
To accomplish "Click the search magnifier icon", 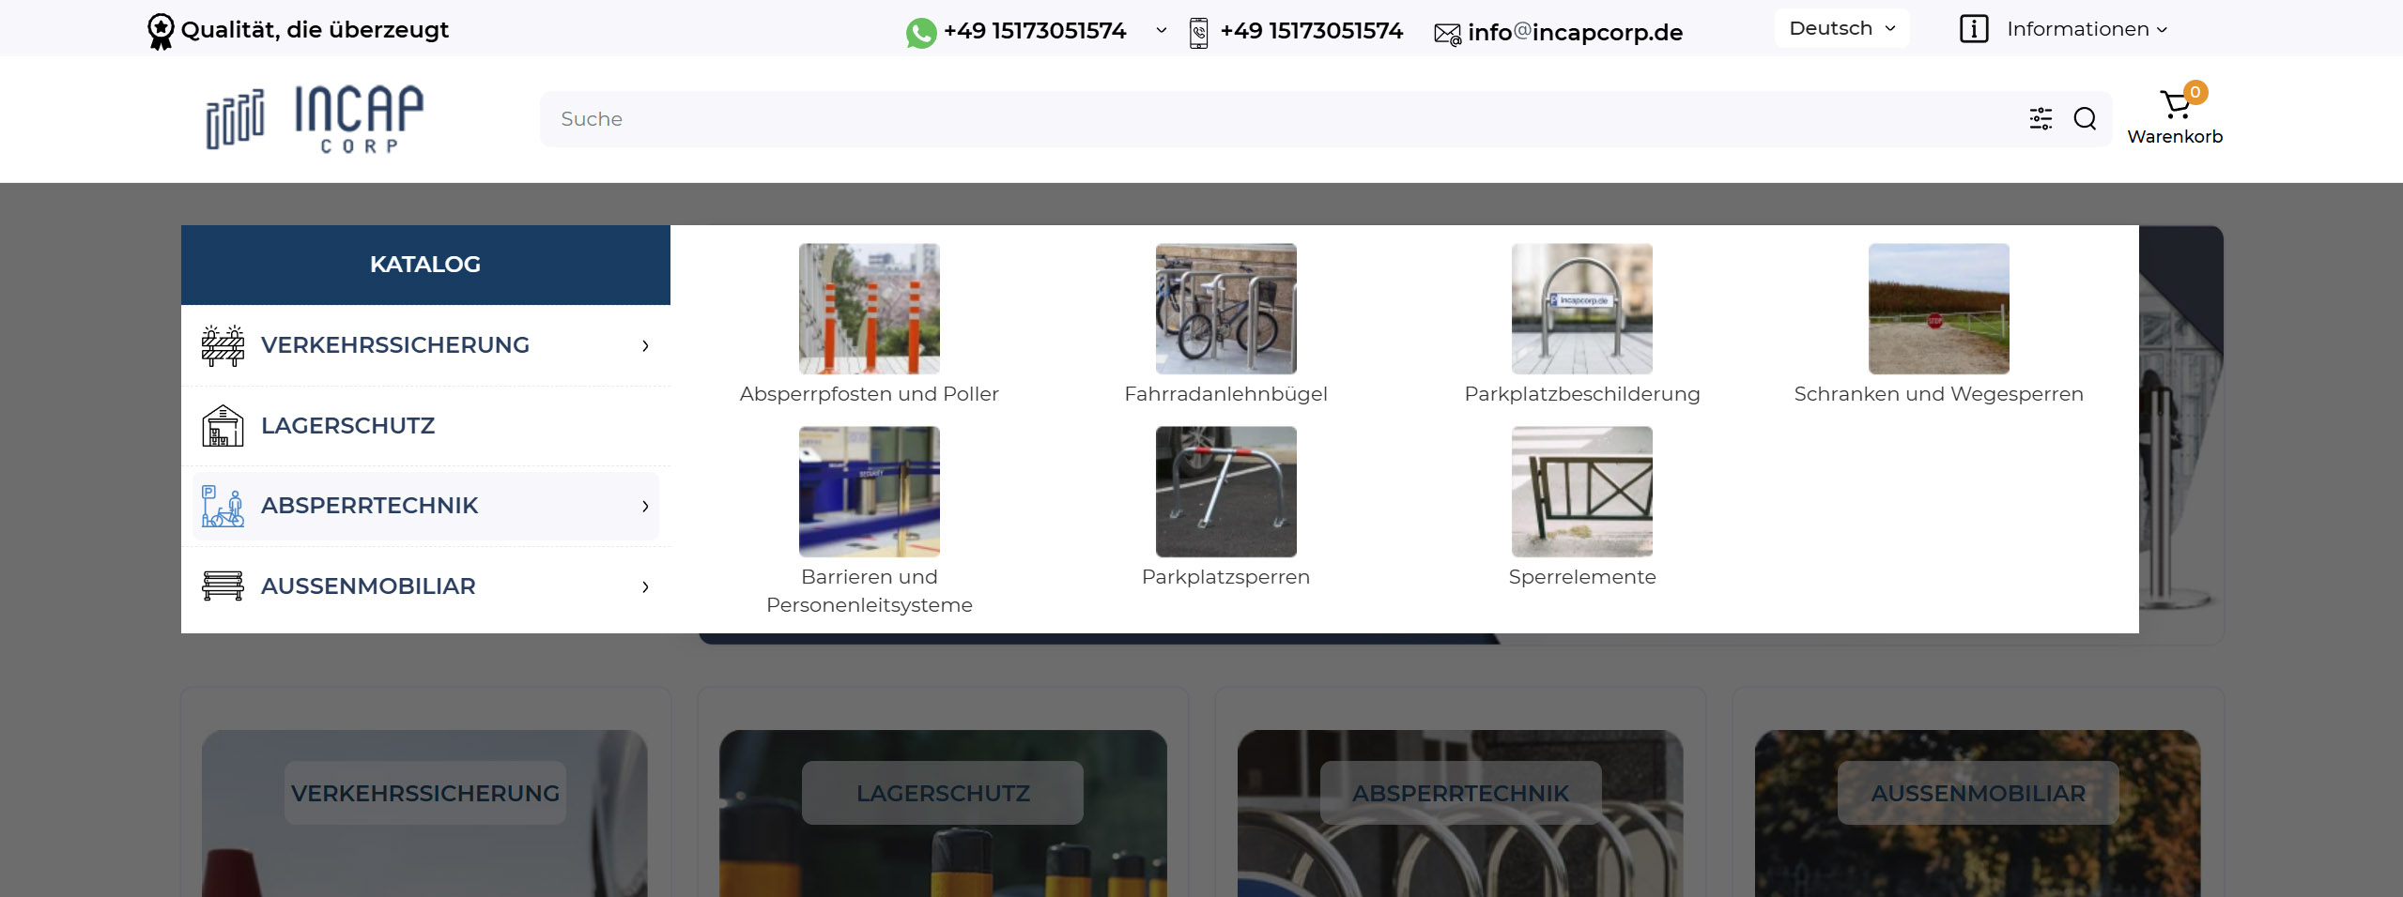I will (x=2085, y=119).
